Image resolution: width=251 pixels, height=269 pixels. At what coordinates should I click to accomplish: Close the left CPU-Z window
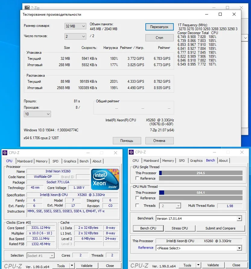[x=116, y=153]
